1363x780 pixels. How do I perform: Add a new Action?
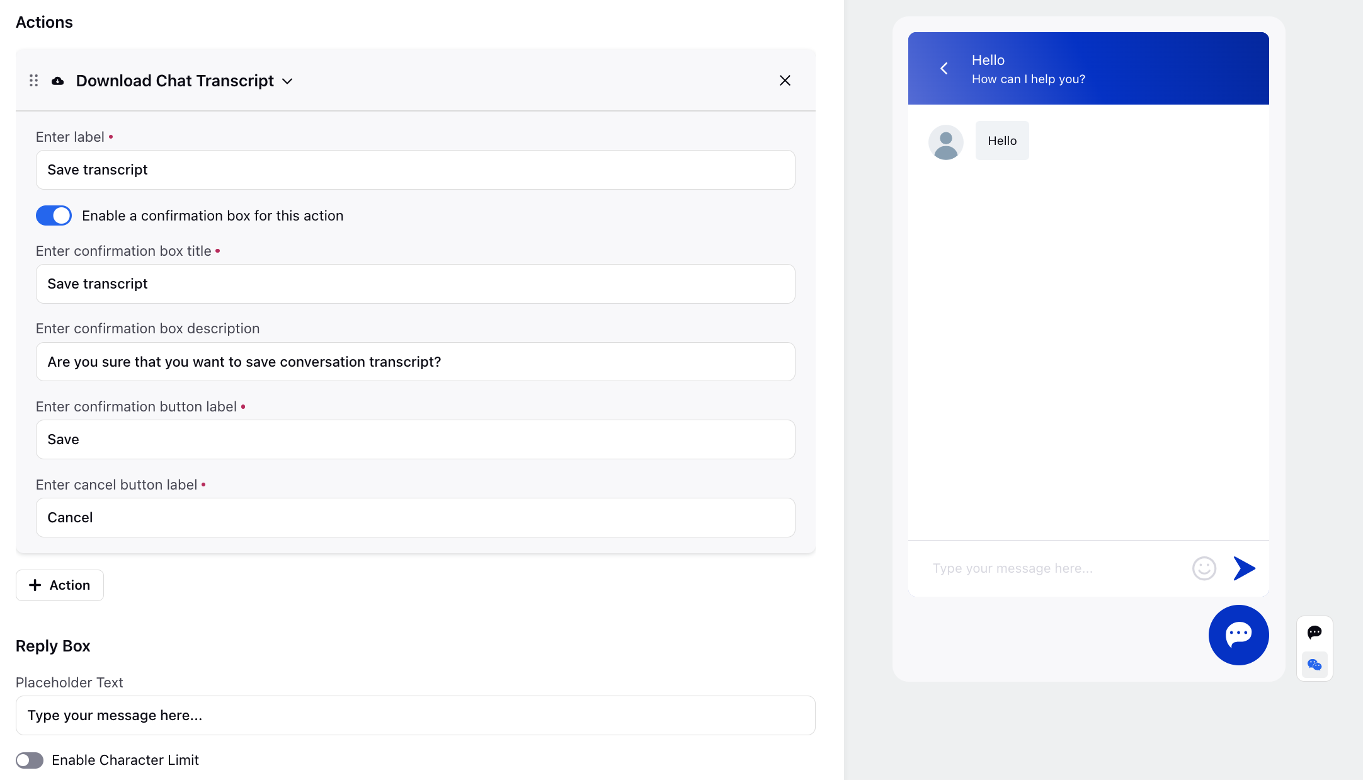[60, 585]
